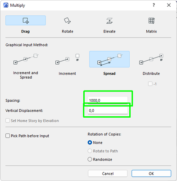The width and height of the screenshot is (177, 181).
Task: Confirm with the OK button
Action: (151, 173)
